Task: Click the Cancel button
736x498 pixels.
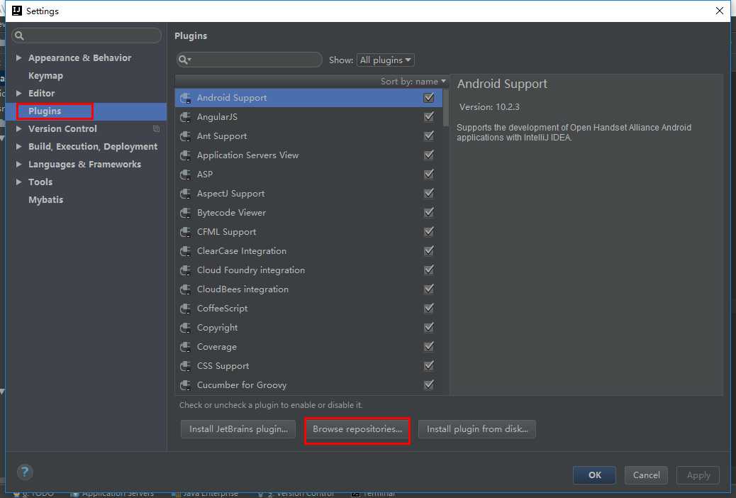Action: (647, 475)
